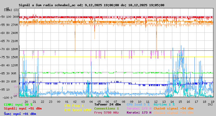The height and width of the screenshot is (116, 216).
Task: Click the '60M' rate axis label
Action: [14, 81]
